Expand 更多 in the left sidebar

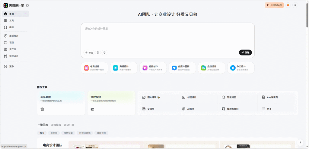coord(16,67)
